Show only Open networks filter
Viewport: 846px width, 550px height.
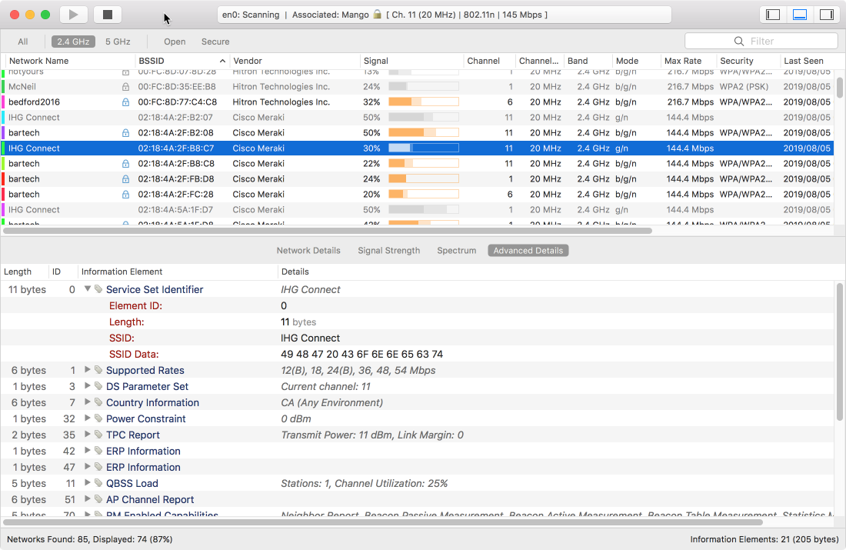(x=175, y=42)
